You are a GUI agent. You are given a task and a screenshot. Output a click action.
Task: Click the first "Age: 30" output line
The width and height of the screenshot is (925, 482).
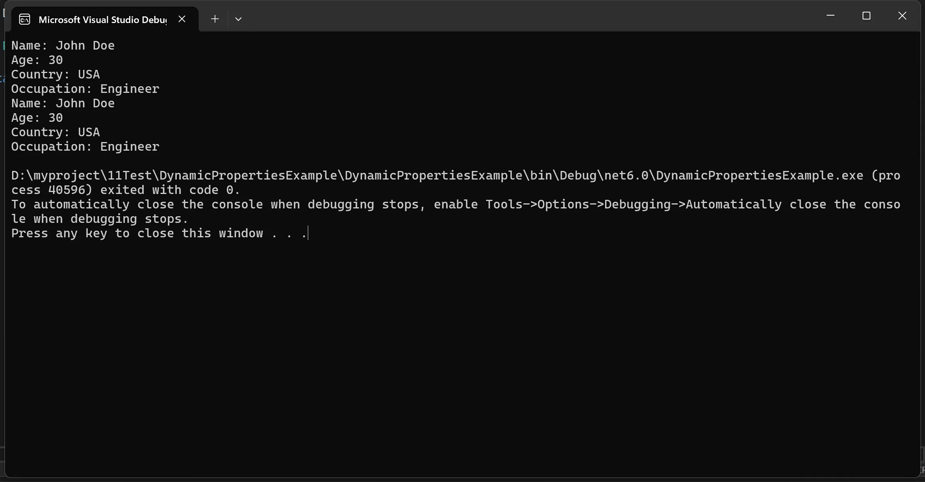click(x=37, y=60)
